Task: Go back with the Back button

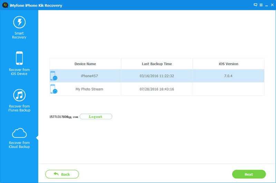Action: [62, 174]
